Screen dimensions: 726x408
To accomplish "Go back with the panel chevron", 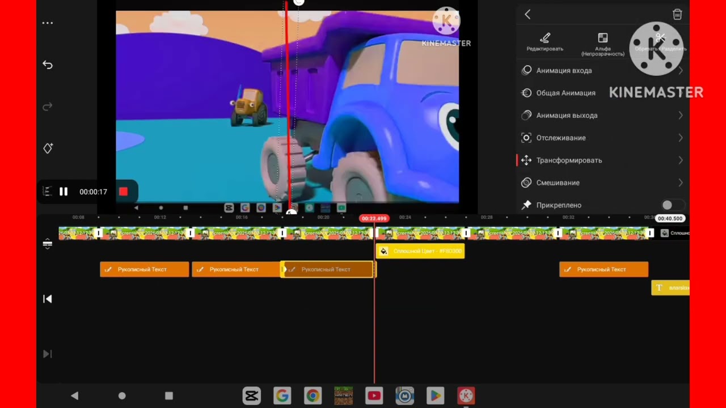I will tap(527, 14).
